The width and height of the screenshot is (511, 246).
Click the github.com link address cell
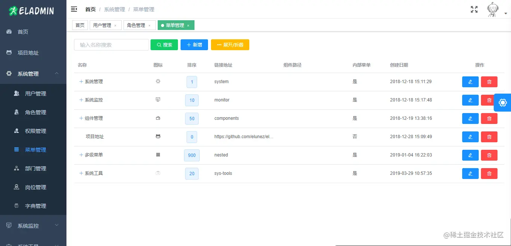(244, 137)
